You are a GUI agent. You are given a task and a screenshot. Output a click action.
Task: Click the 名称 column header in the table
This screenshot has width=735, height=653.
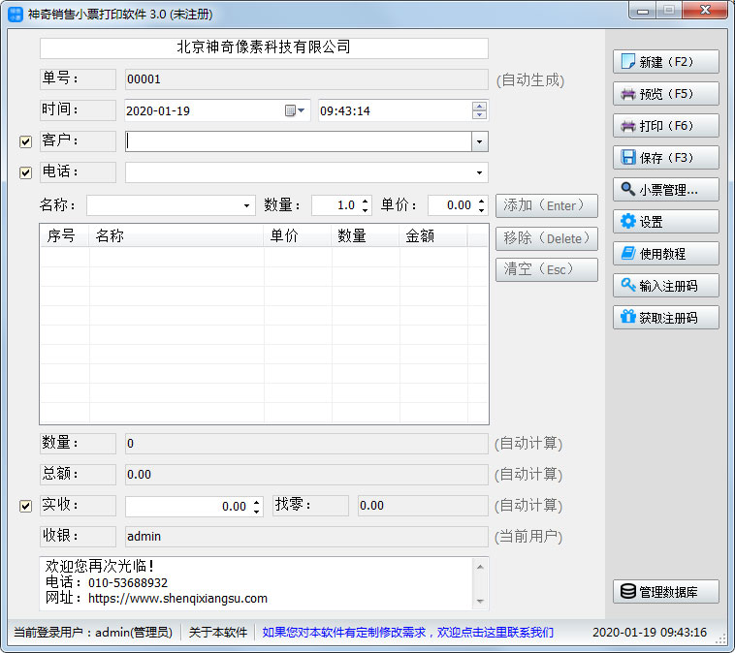point(110,235)
